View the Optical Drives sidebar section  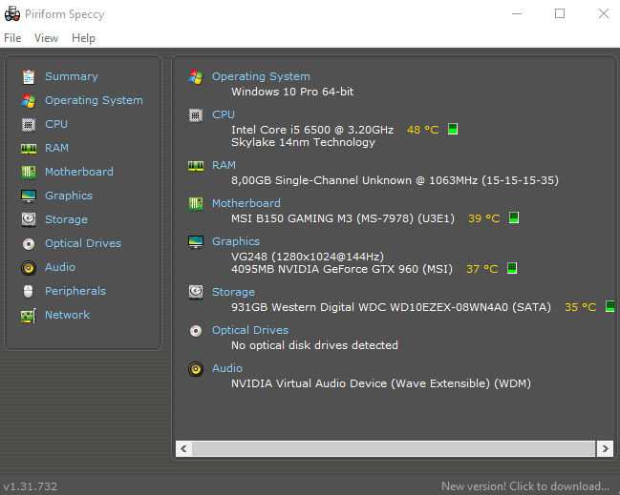pos(83,243)
